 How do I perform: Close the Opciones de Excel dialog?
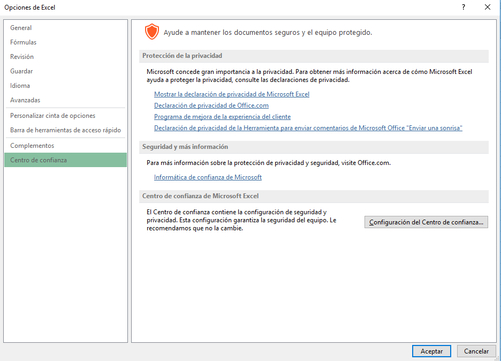(x=488, y=7)
